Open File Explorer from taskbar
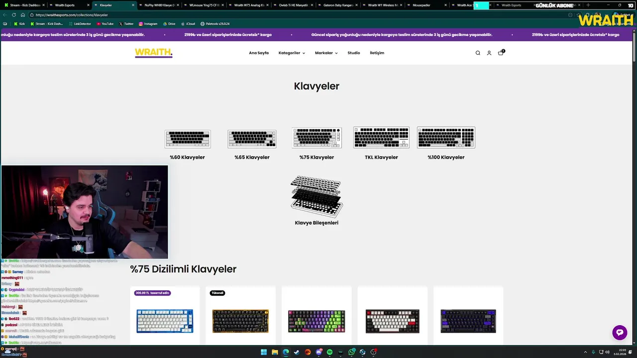637x358 pixels. point(275,352)
